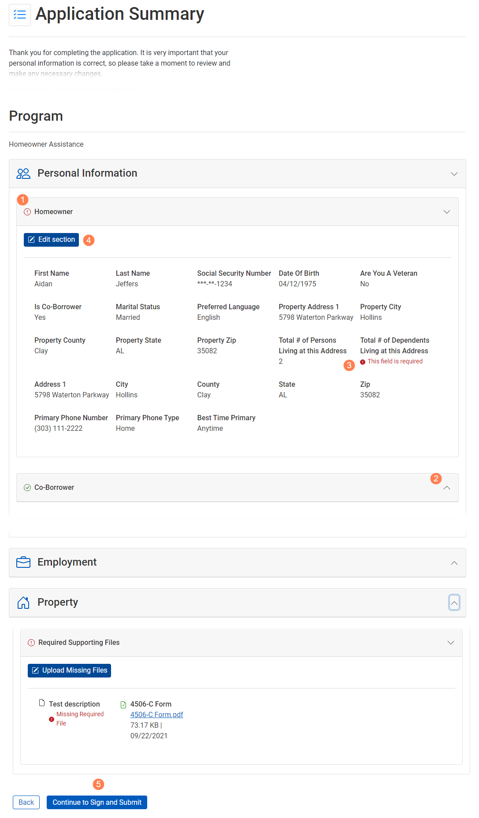The image size is (479, 818).
Task: Collapse the Required Supporting Files chevron
Action: pos(450,643)
